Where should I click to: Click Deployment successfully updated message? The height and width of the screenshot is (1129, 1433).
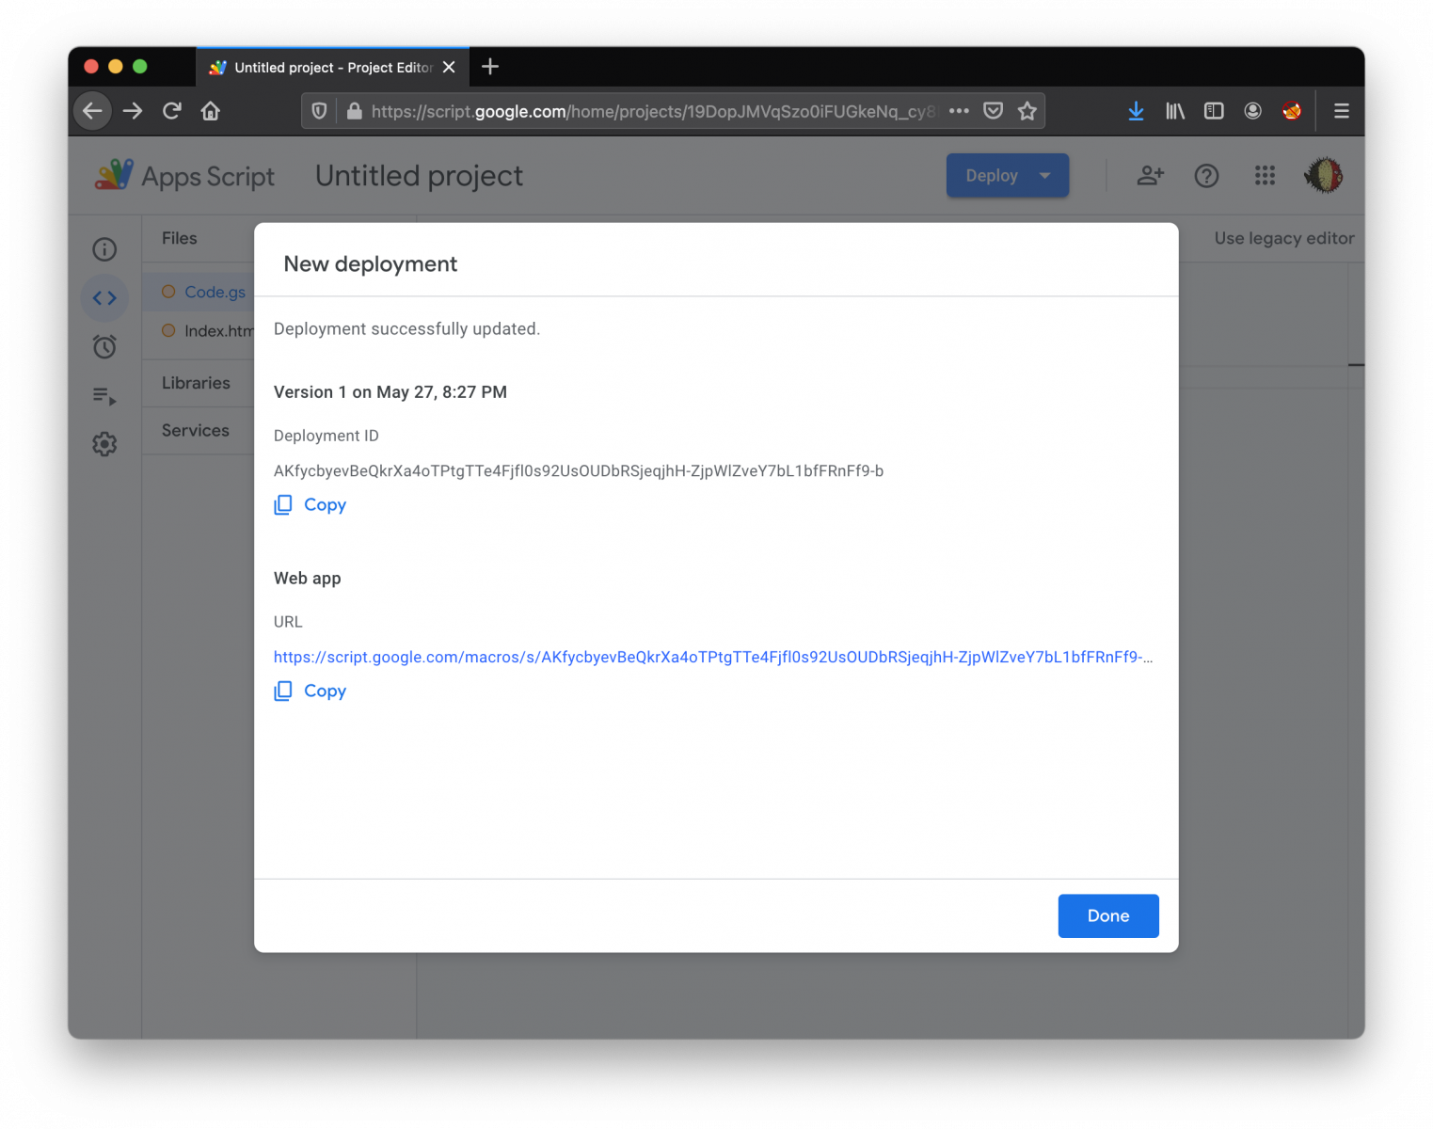click(x=406, y=329)
